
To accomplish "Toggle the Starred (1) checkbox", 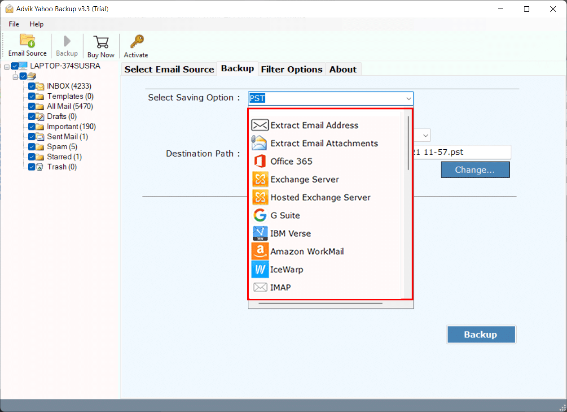I will [31, 157].
